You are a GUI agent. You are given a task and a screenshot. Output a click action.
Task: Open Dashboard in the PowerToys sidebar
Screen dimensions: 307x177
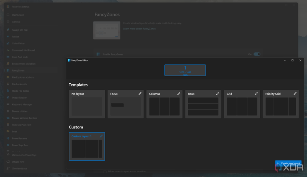[x=18, y=15]
